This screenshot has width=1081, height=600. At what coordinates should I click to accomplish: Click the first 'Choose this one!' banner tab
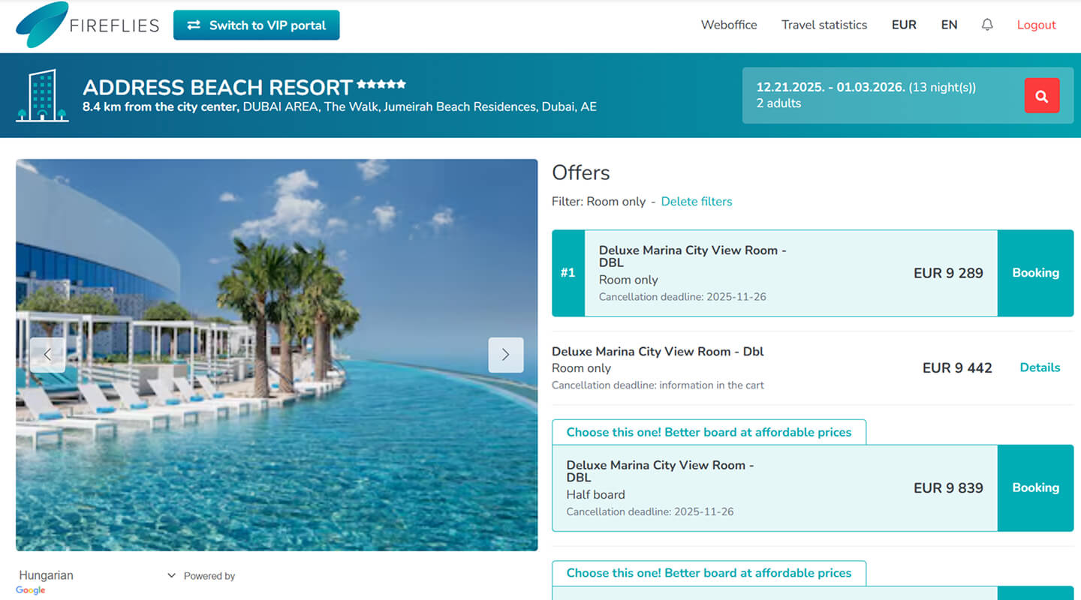click(709, 432)
